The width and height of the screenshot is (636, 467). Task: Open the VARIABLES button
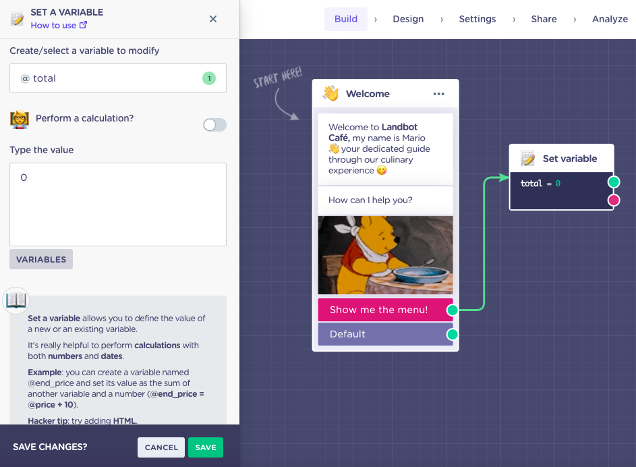pyautogui.click(x=41, y=259)
